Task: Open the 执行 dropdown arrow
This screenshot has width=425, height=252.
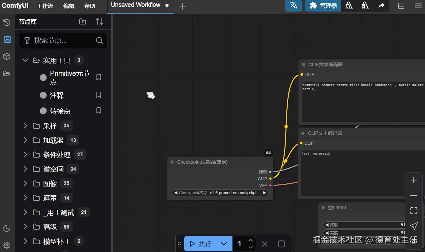Action: [224, 244]
